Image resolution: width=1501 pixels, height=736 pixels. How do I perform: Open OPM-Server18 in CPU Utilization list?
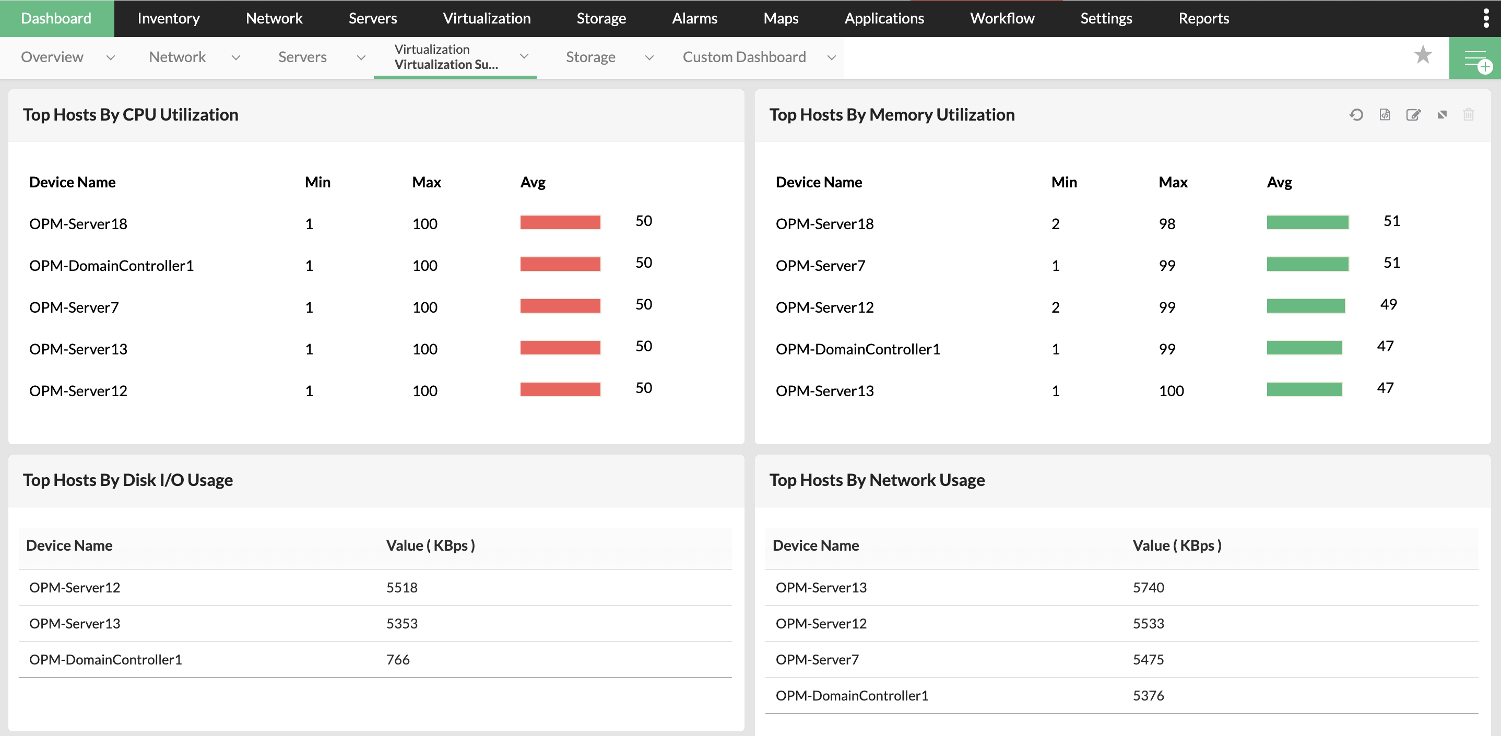tap(78, 224)
